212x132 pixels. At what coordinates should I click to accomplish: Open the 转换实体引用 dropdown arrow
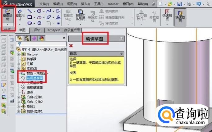coord(81,24)
